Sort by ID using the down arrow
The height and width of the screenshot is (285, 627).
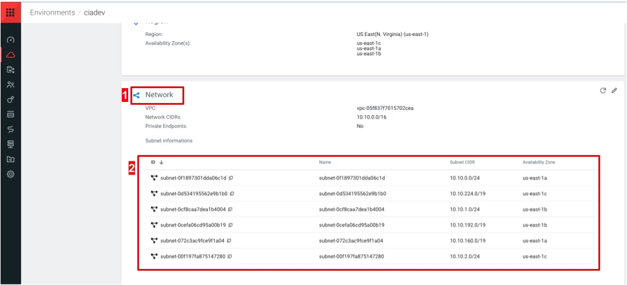161,162
